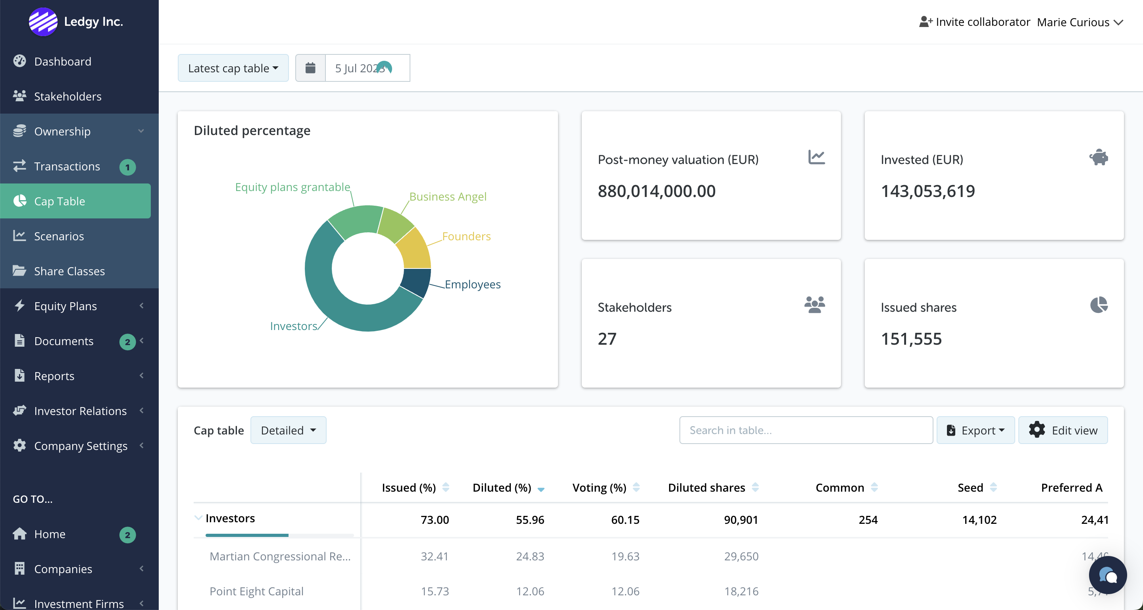Click the Invested piggy bank icon
The image size is (1143, 610).
tap(1099, 157)
